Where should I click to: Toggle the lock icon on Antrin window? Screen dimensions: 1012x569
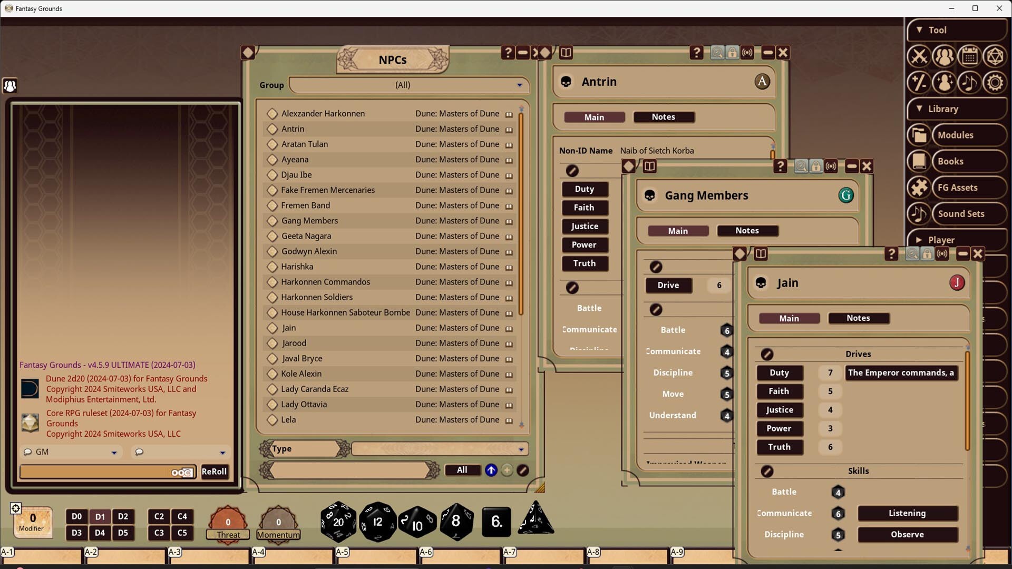[732, 53]
